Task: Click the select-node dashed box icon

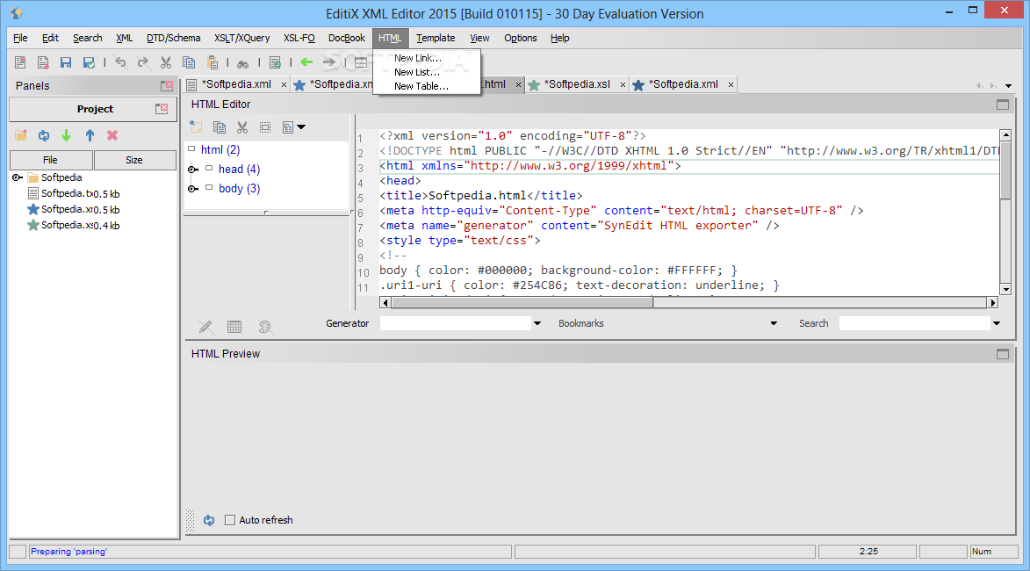Action: coord(265,127)
